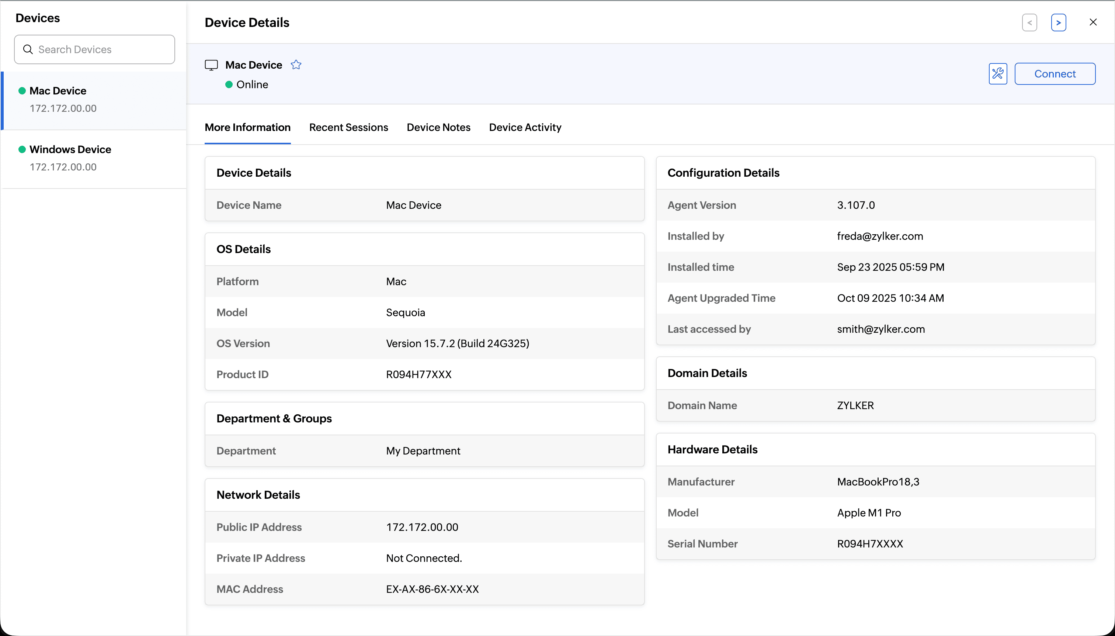
Task: Click the green status dot of Windows Device
Action: (x=22, y=149)
